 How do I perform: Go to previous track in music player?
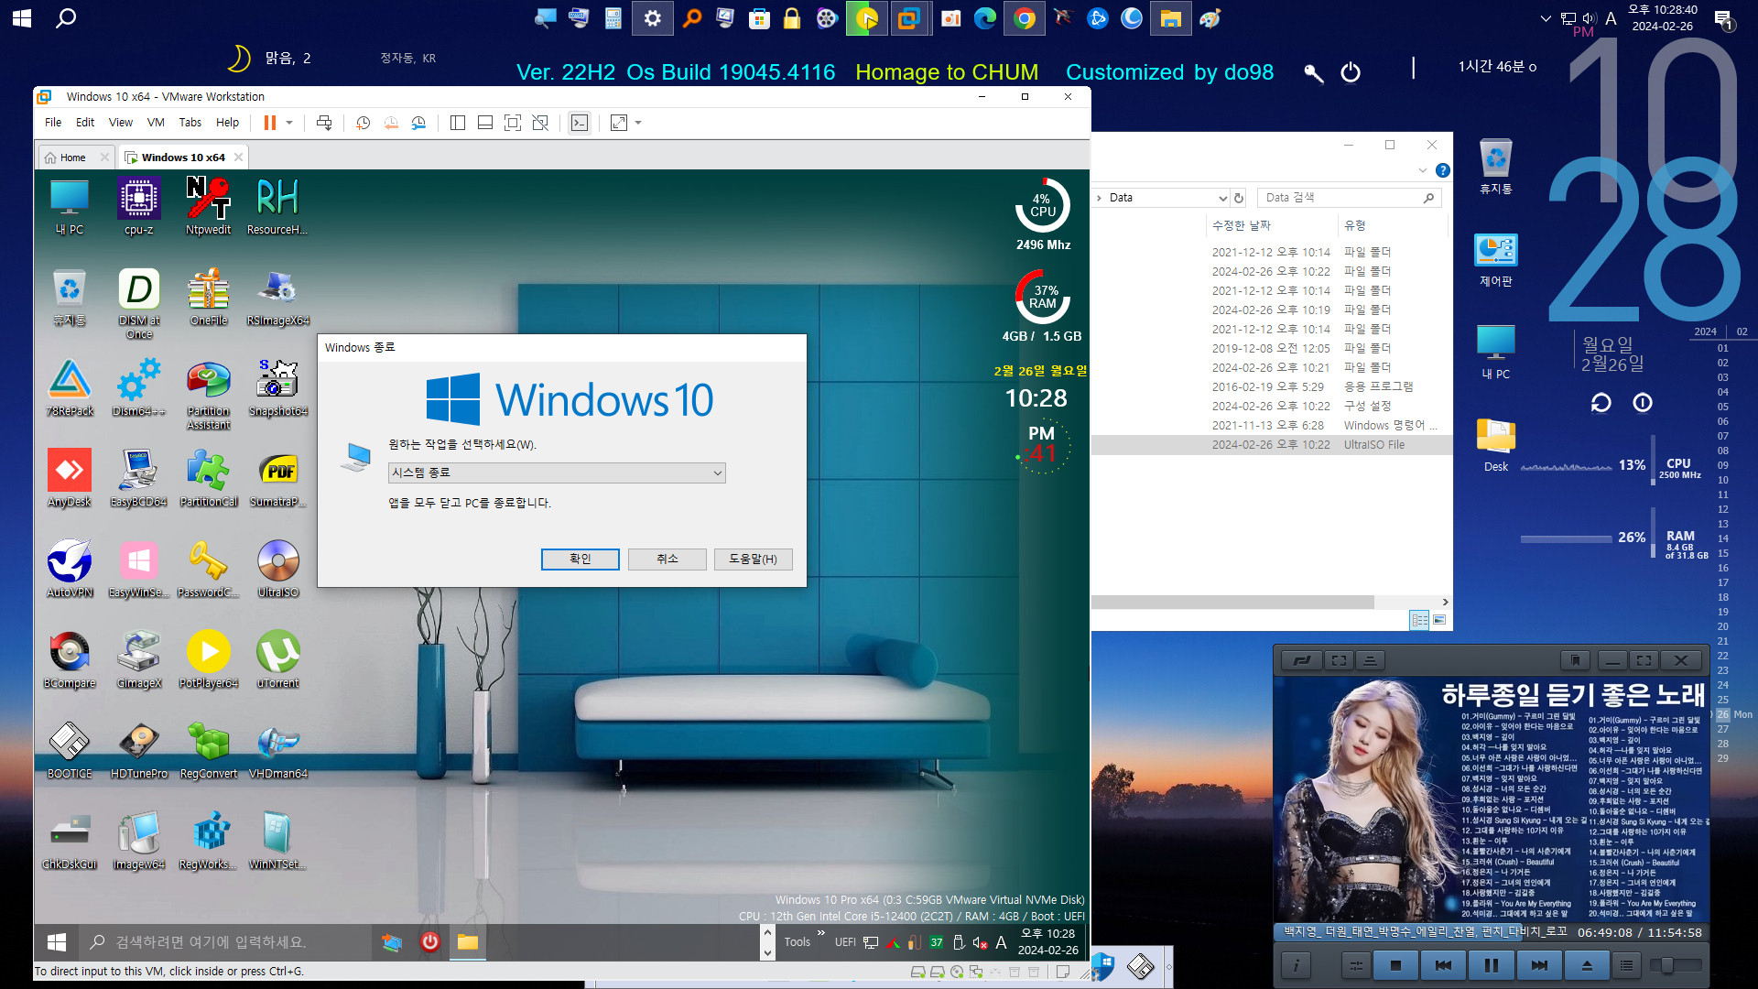coord(1444,965)
